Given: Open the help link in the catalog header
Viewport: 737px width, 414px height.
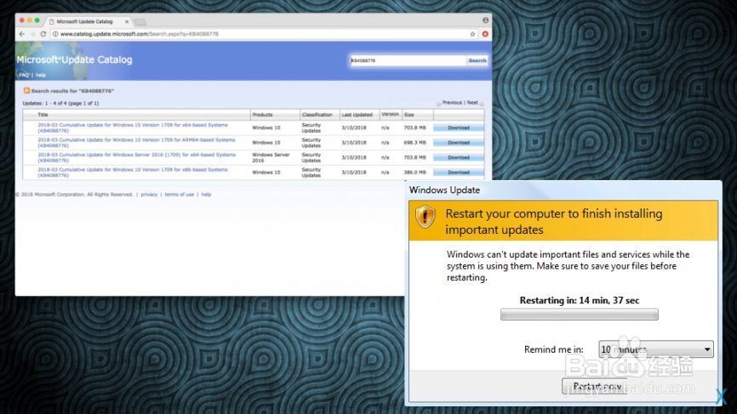Looking at the screenshot, I should [41, 75].
